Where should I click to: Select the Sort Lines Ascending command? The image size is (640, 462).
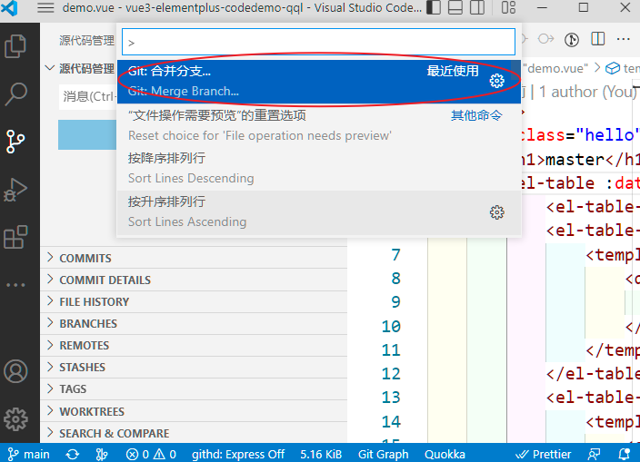pyautogui.click(x=319, y=212)
